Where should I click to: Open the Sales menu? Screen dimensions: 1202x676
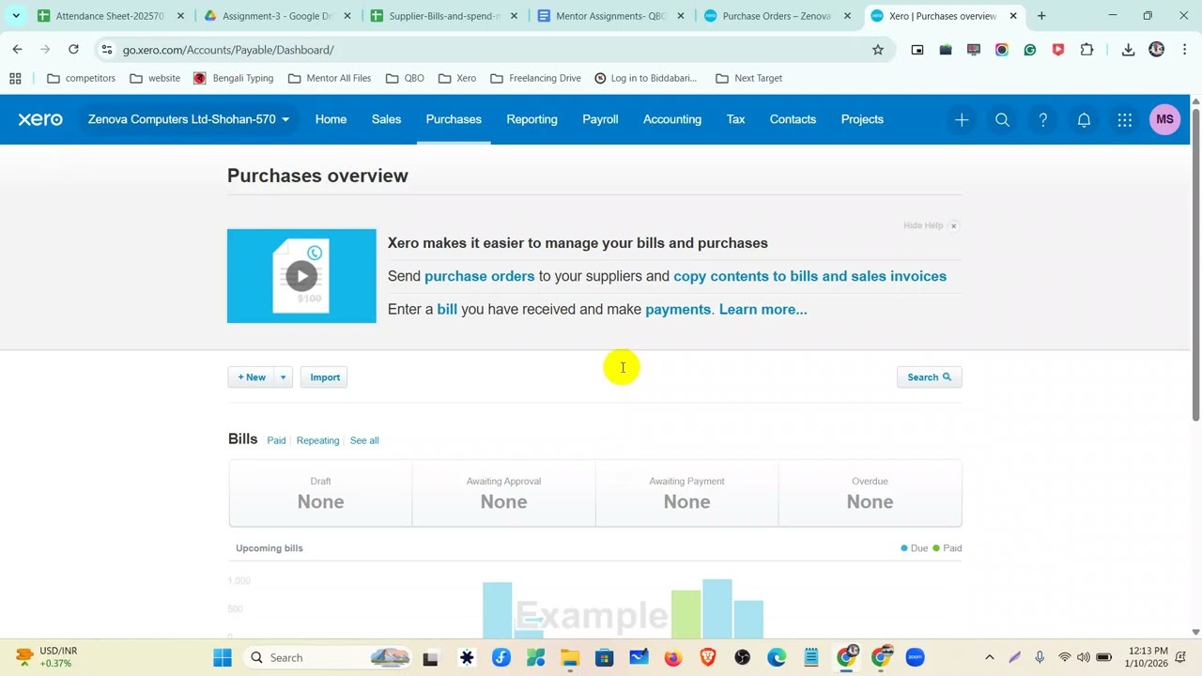point(386,119)
